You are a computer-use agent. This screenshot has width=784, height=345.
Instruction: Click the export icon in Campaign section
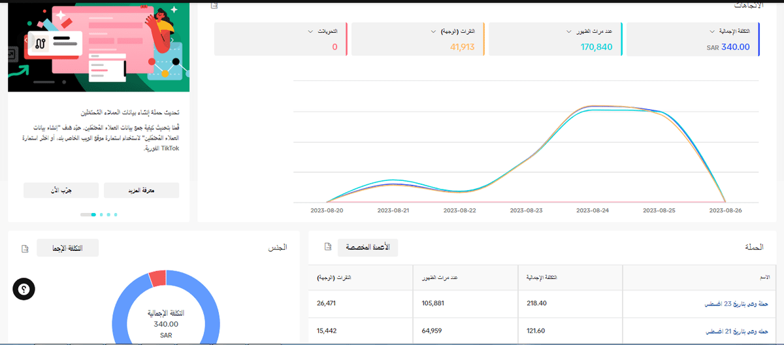pyautogui.click(x=329, y=248)
